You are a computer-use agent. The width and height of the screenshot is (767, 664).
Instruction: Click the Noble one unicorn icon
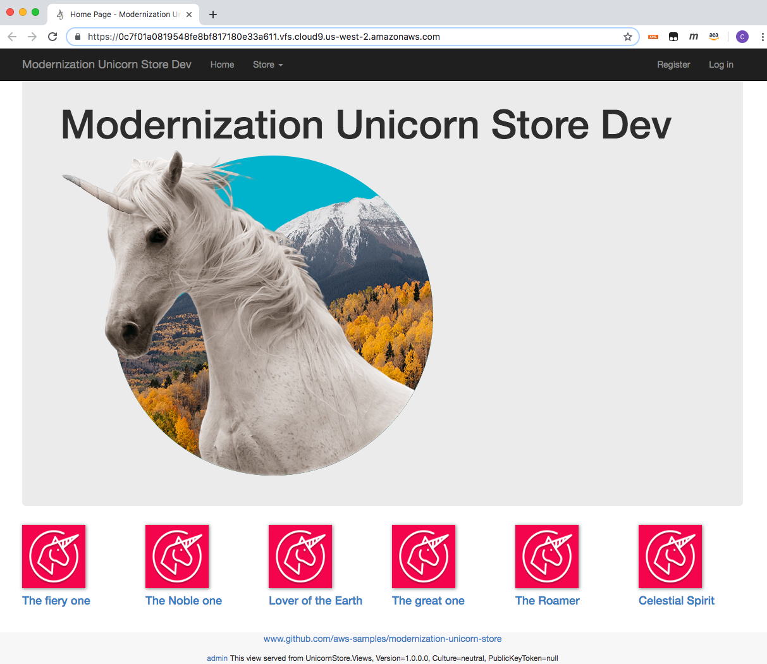pyautogui.click(x=177, y=556)
